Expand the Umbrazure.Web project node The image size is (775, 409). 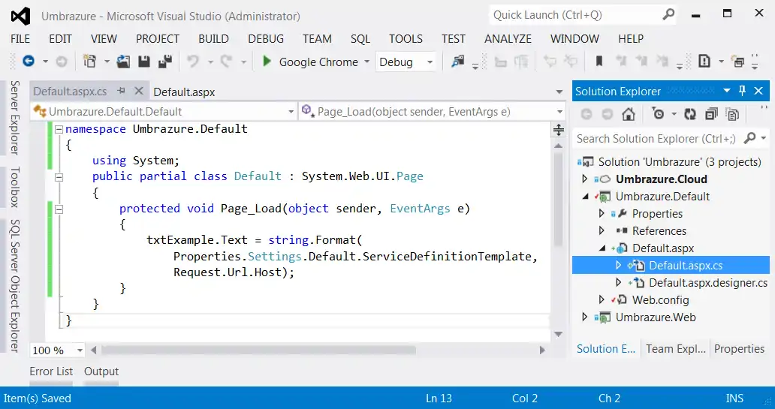click(x=585, y=317)
